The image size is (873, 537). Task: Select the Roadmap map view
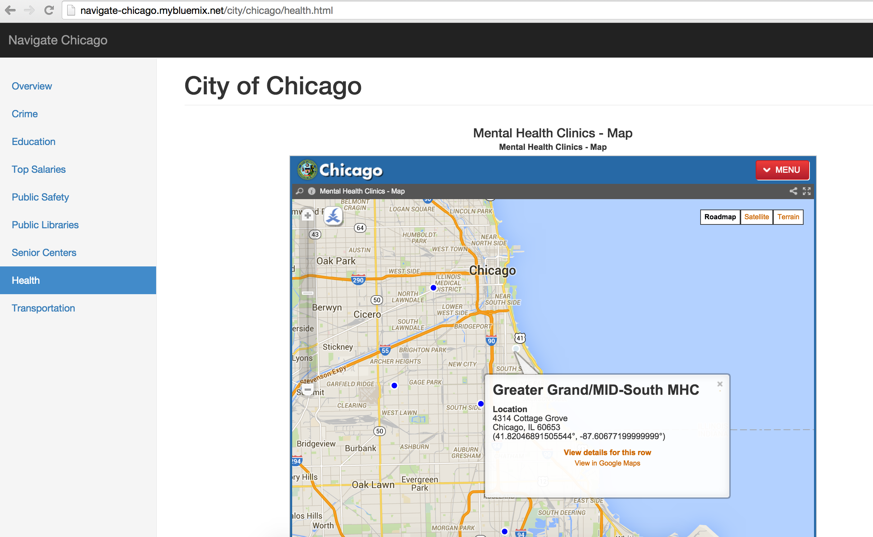[x=720, y=217]
